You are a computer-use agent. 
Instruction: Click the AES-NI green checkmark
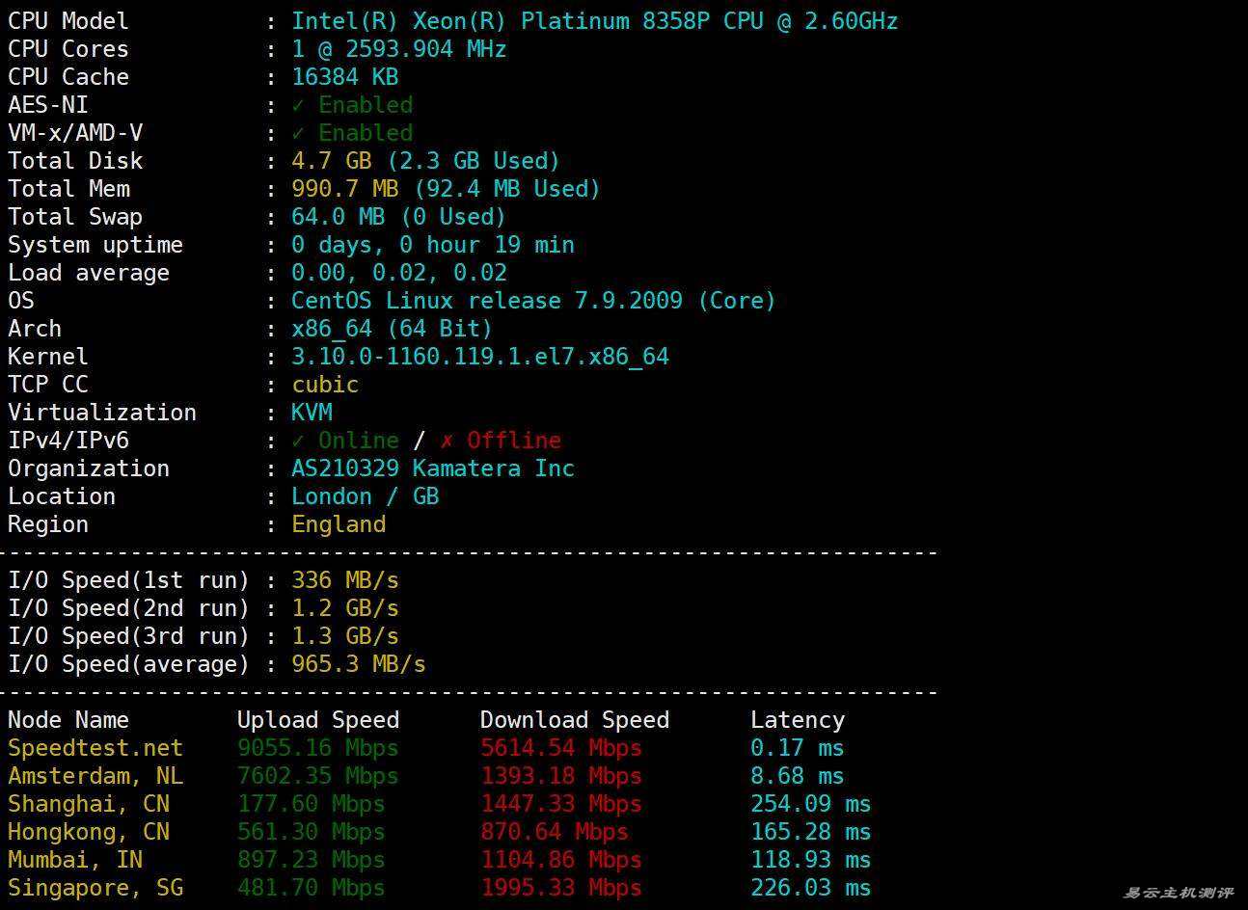coord(298,105)
